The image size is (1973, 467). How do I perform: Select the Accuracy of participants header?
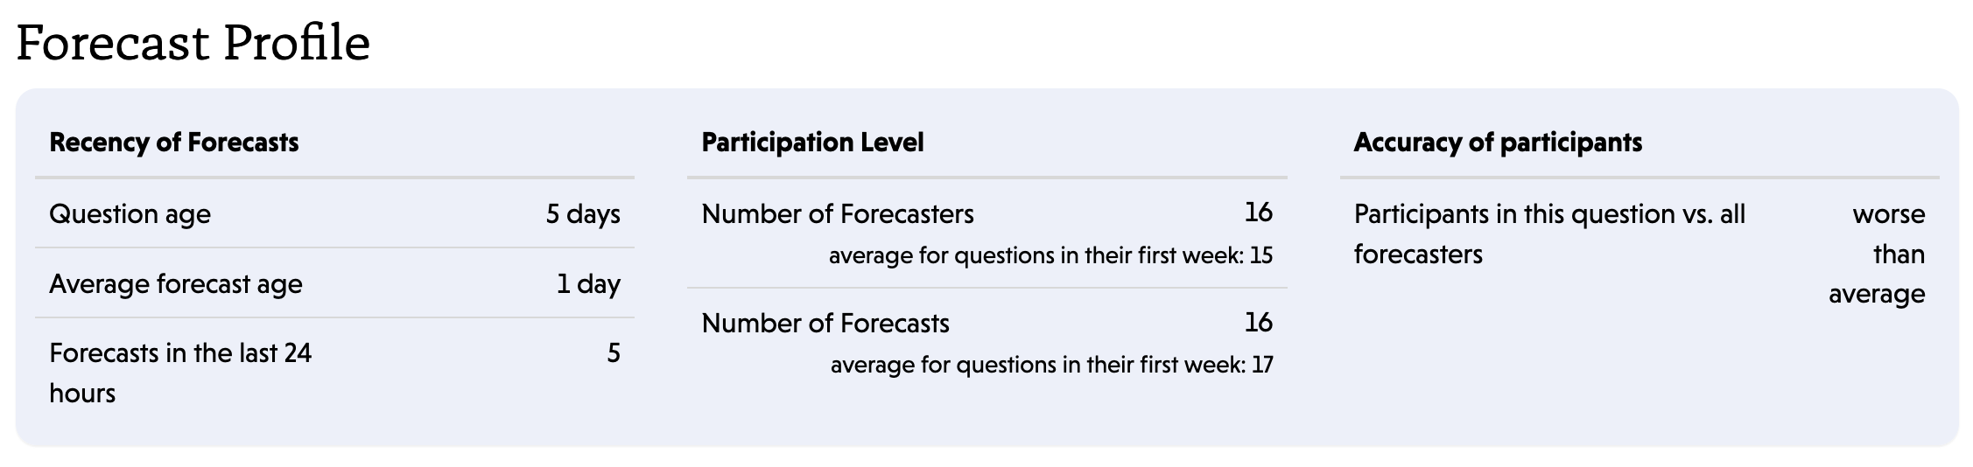coord(1498,143)
